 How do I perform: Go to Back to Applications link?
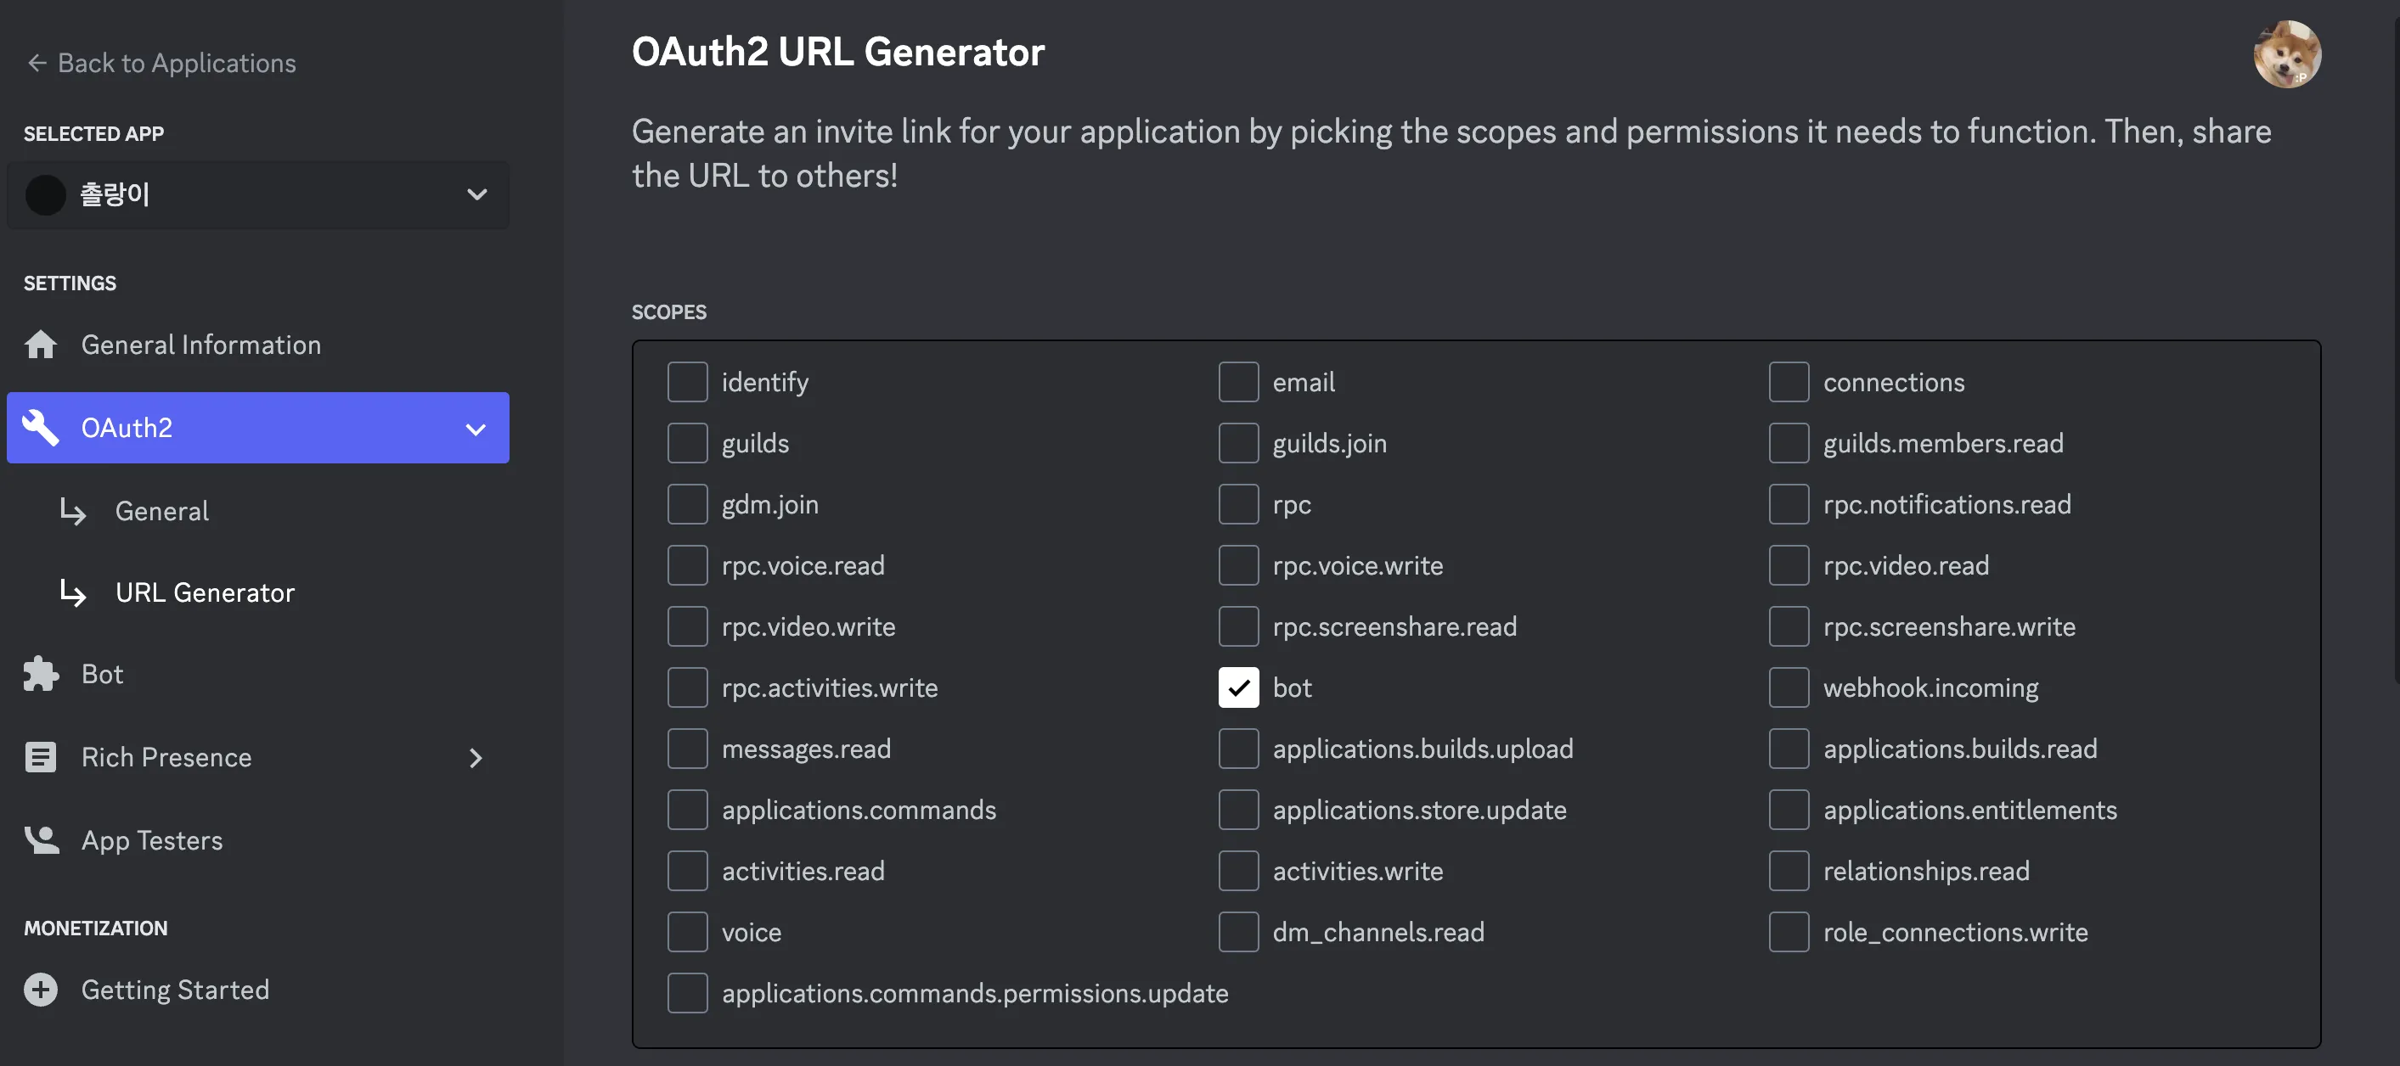coord(176,64)
